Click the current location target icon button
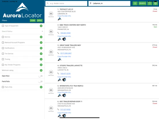This screenshot has width=159, height=119. [x=135, y=3]
